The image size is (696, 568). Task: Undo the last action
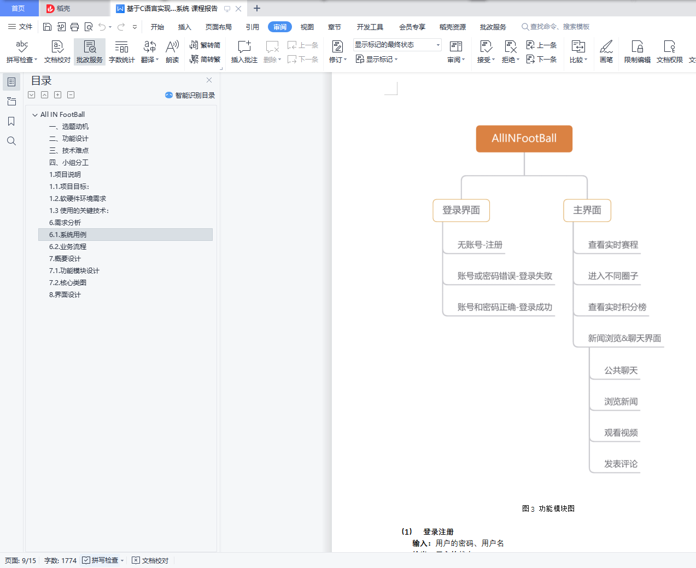pos(102,27)
